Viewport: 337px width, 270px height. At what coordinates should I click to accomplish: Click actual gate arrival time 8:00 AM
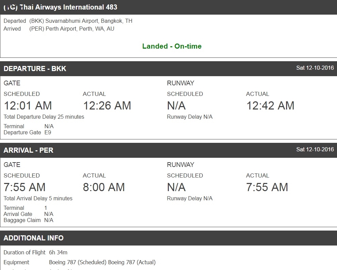(104, 187)
